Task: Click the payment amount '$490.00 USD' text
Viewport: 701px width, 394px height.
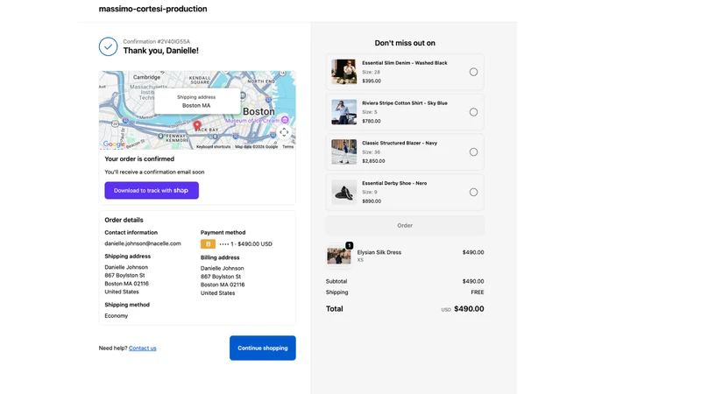Action: [x=255, y=244]
